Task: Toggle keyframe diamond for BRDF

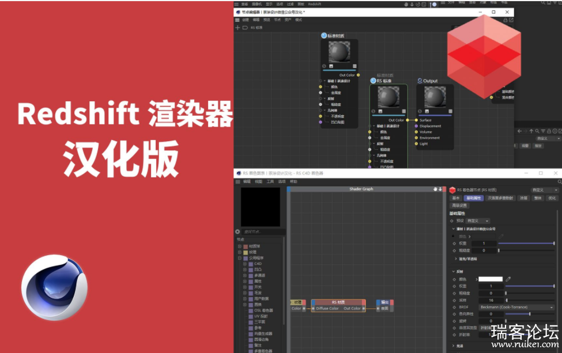Action: point(454,307)
